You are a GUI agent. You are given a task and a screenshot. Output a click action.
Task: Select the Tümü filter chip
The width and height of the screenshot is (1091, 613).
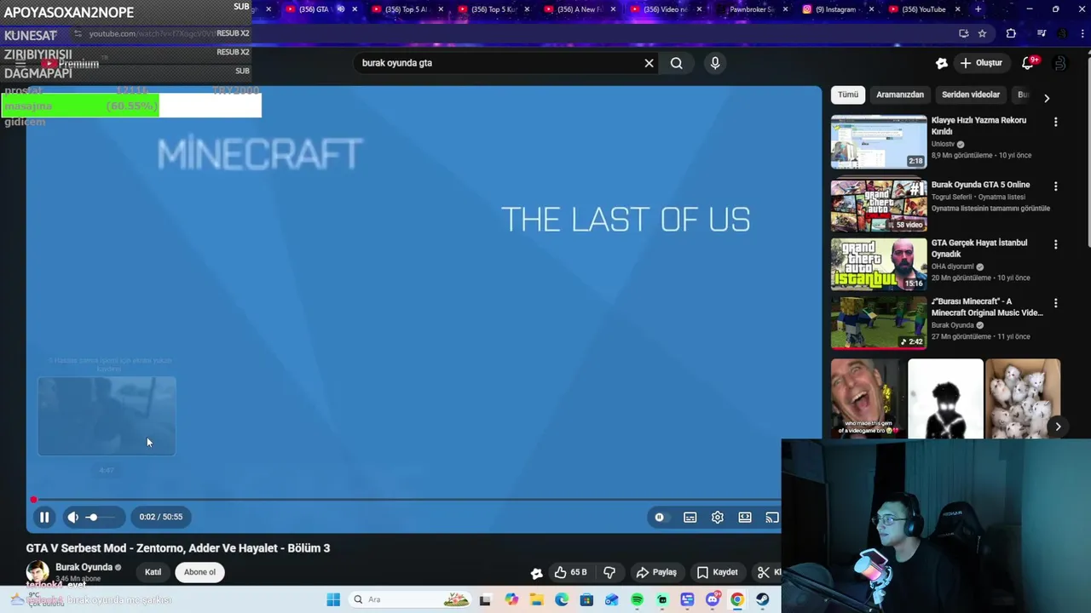click(848, 95)
